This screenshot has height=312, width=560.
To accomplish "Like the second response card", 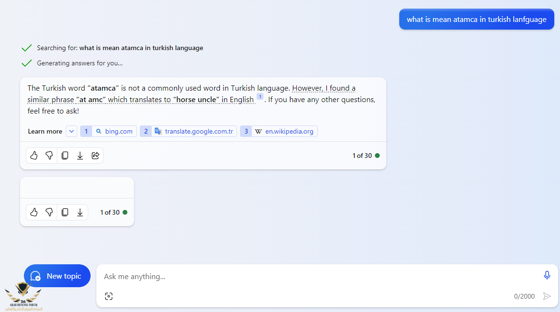I will [34, 212].
